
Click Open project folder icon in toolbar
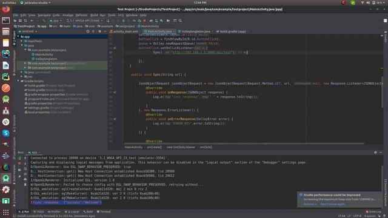(x=15, y=21)
